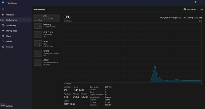Image resolution: width=205 pixels, height=109 pixels.
Task: Open the Details list icon
Action: pos(3,41)
